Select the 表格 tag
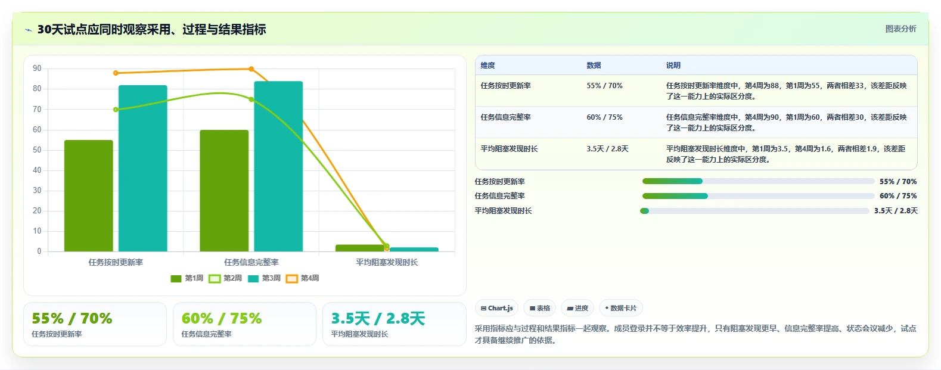941x370 pixels. pos(539,308)
